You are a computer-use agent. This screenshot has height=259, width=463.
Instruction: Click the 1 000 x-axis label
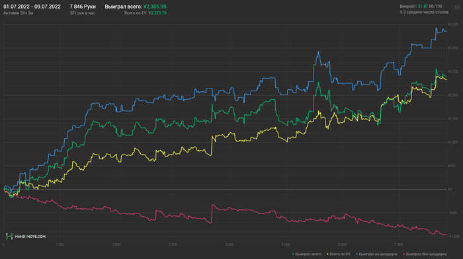60,244
